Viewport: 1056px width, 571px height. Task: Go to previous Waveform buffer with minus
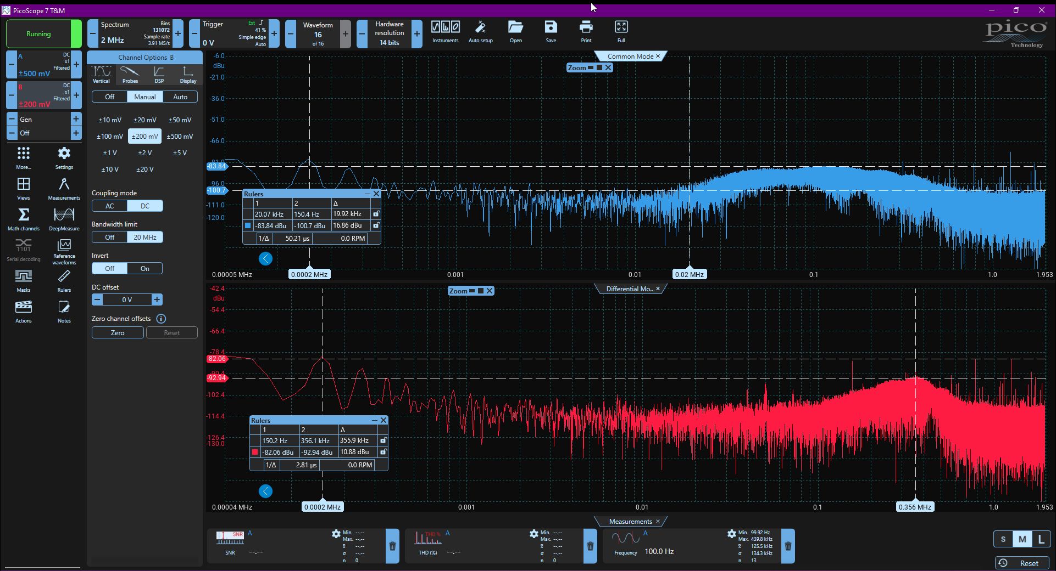291,34
